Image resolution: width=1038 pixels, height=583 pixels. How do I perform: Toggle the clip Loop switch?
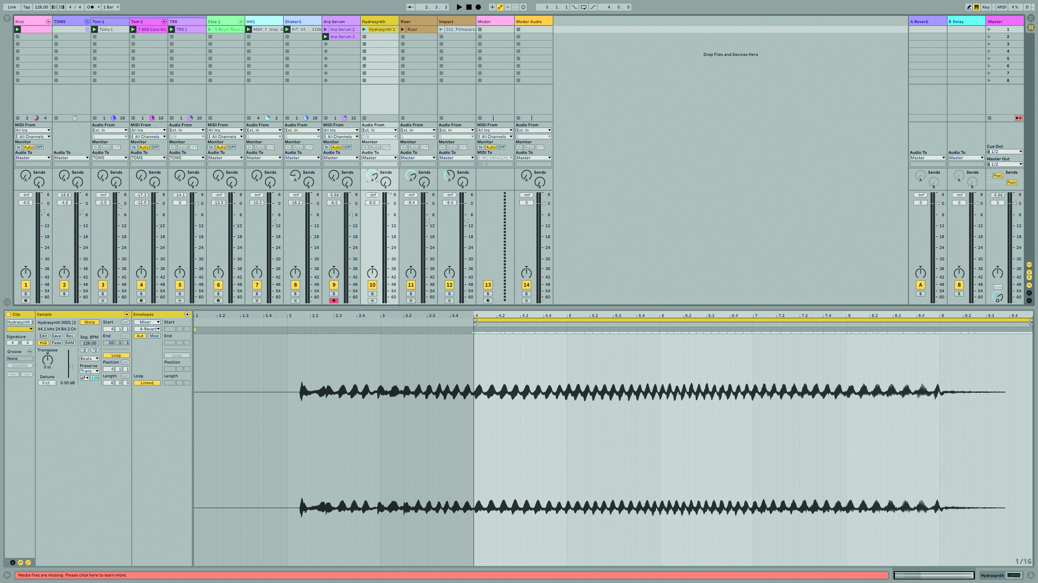[116, 355]
